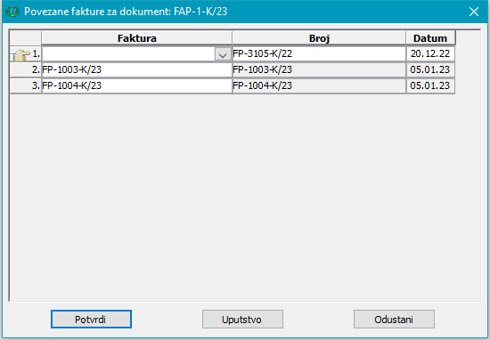Expand the Faktura dropdown in row 1
490x340 pixels.
pyautogui.click(x=223, y=54)
